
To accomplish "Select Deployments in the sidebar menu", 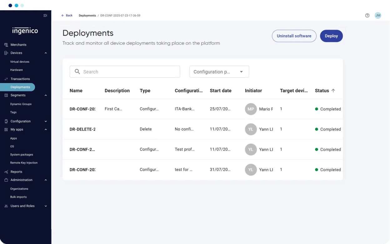I will point(20,87).
